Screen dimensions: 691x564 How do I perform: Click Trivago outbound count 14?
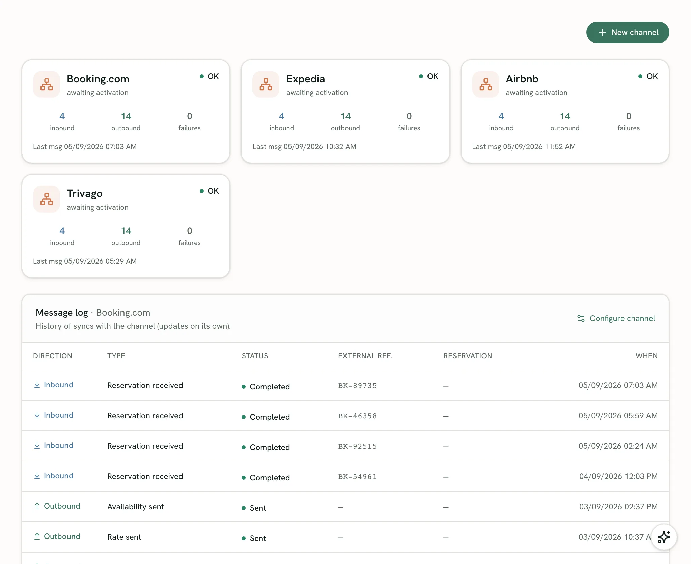pos(126,231)
